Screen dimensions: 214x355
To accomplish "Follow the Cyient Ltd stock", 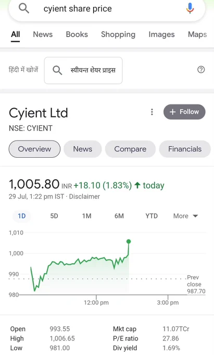I will coord(184,112).
